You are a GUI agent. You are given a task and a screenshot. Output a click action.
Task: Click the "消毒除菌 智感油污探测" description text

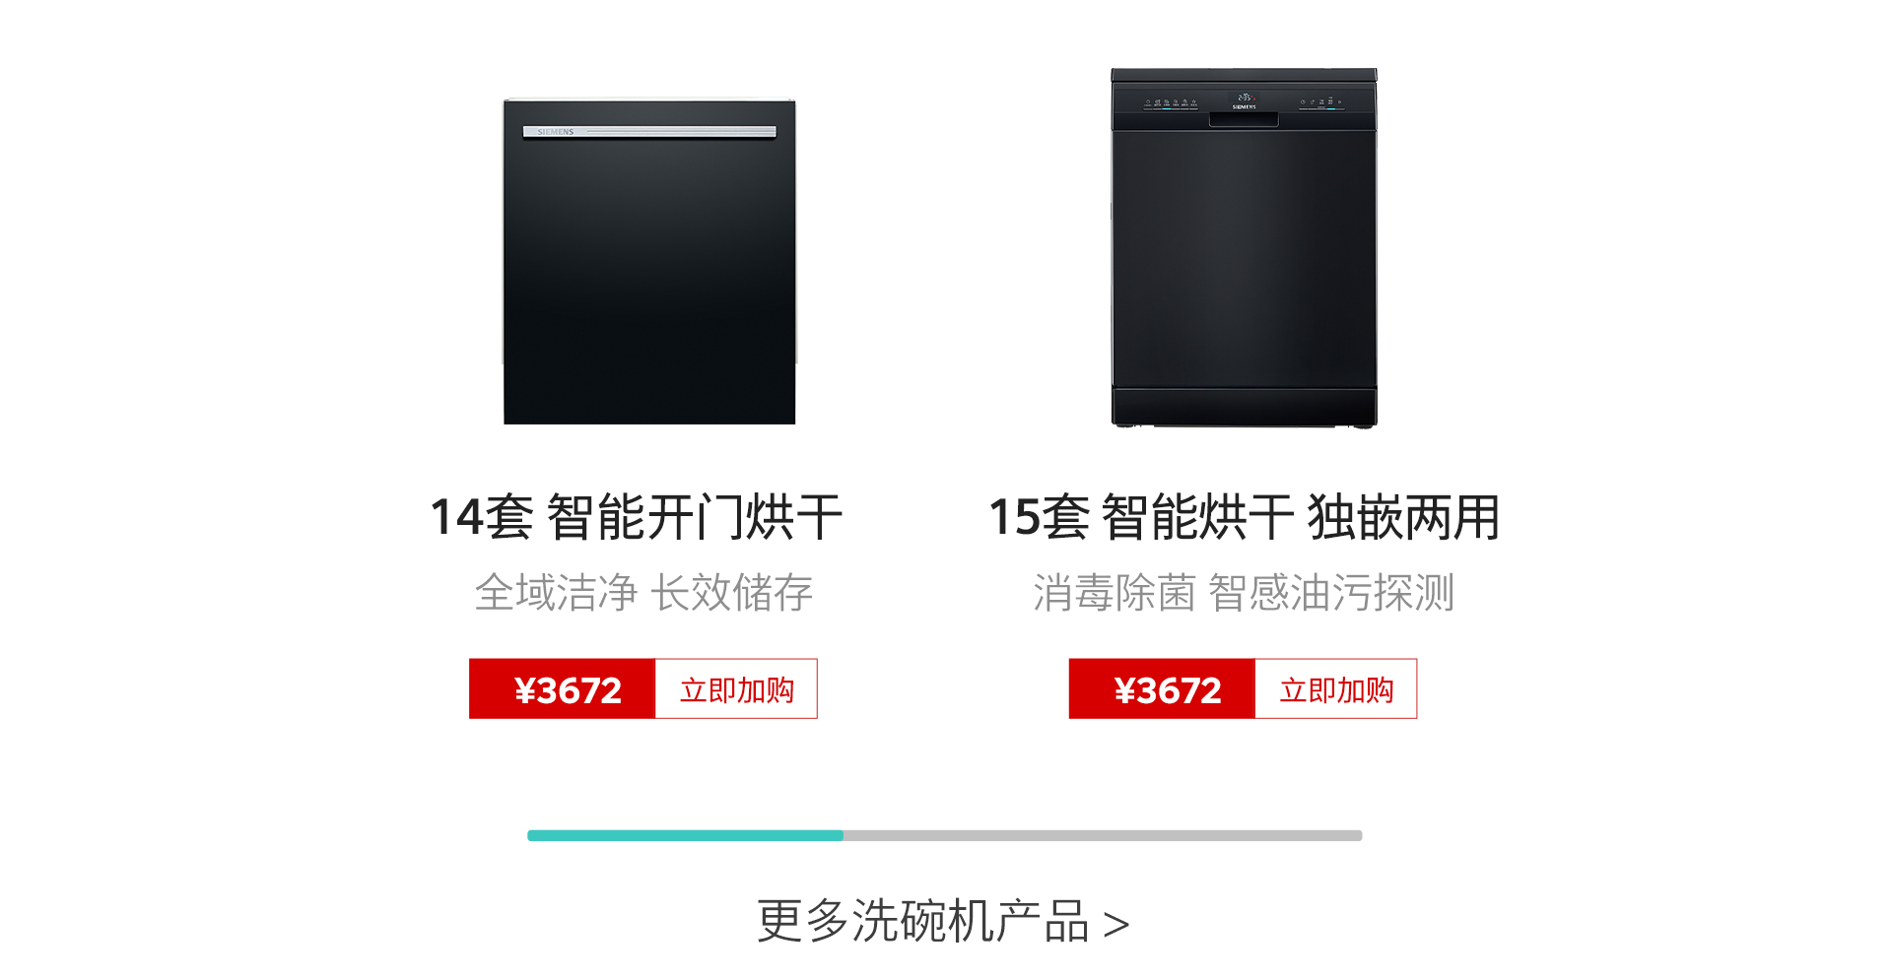pos(1244,593)
